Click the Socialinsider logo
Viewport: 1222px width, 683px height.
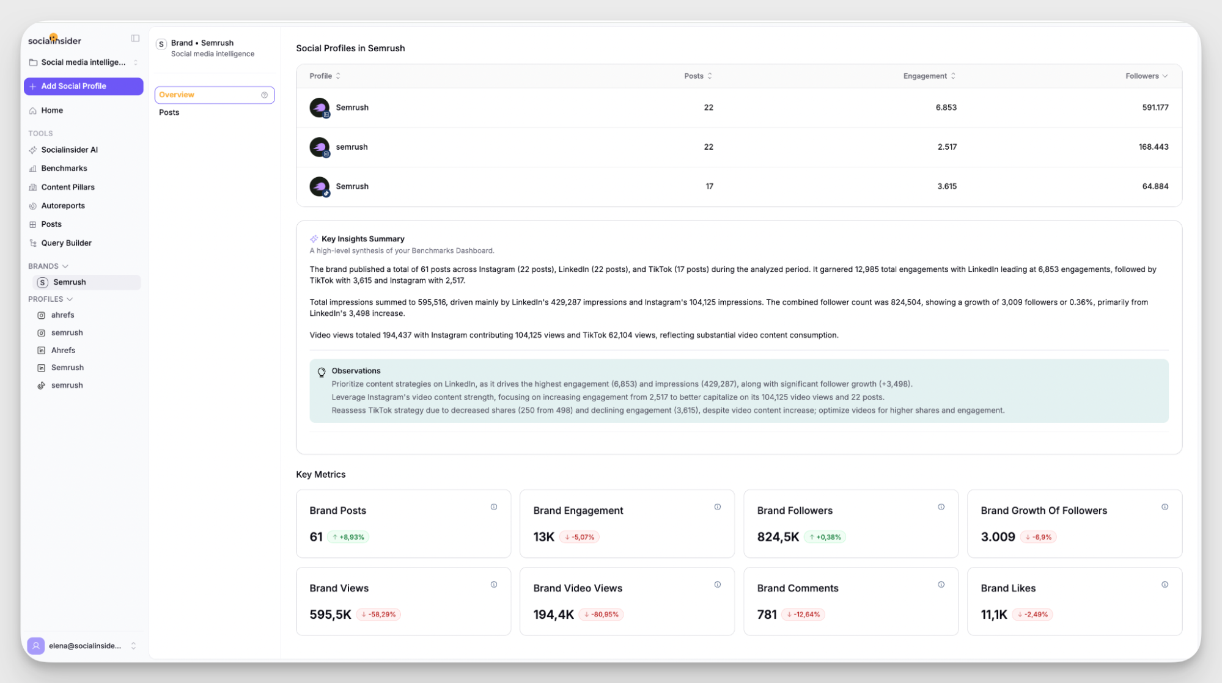coord(54,40)
